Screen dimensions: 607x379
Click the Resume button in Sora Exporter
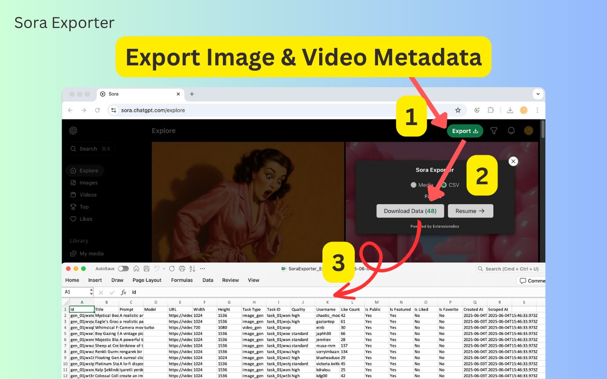coord(470,211)
